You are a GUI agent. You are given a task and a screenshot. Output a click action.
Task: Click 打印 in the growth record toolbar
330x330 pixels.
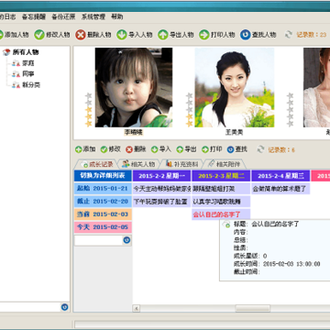click(x=212, y=149)
